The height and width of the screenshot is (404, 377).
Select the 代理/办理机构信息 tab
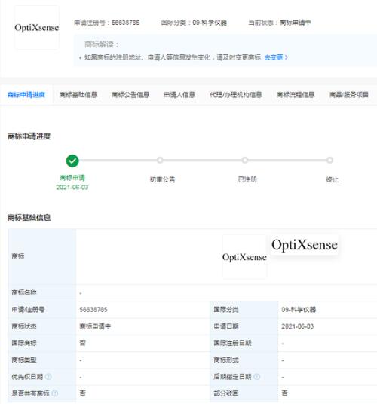click(236, 95)
